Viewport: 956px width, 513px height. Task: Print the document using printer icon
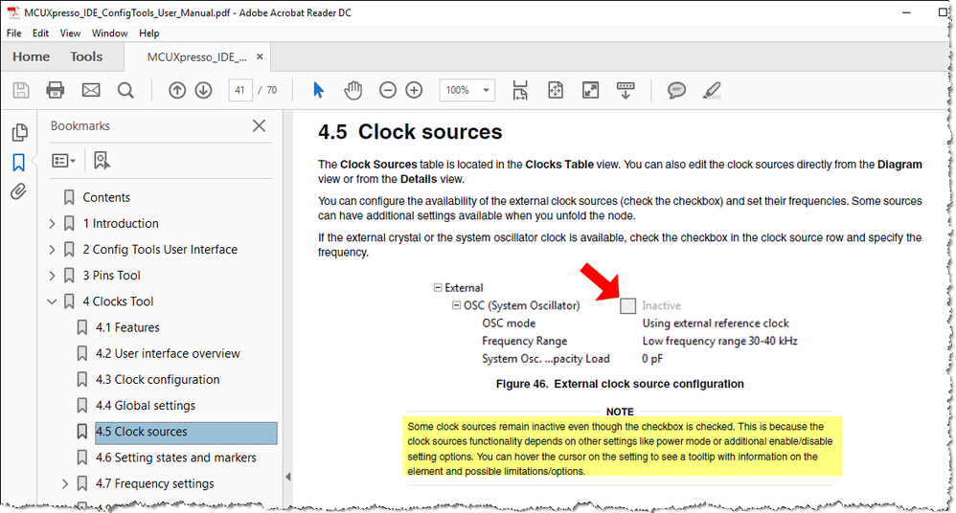56,90
